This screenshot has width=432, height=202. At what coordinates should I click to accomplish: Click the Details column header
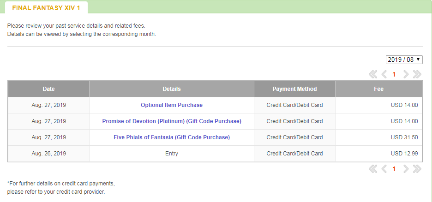pos(172,89)
